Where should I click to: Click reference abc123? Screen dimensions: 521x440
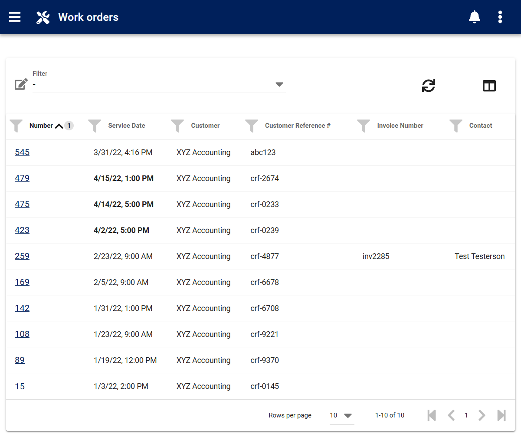pos(263,152)
